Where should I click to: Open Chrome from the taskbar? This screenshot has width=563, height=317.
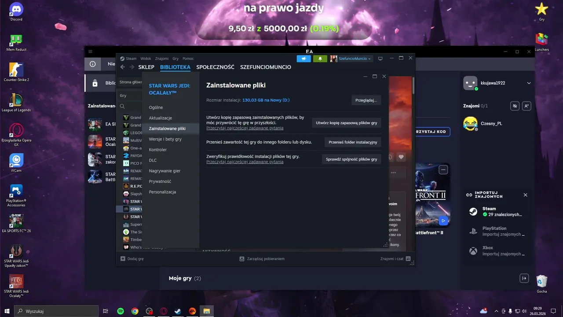(135, 311)
